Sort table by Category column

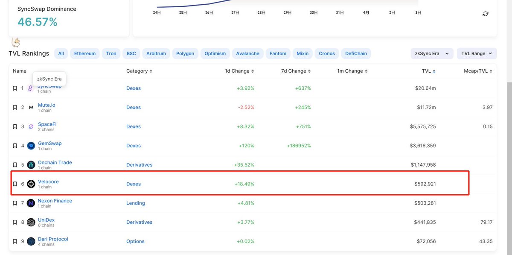pyautogui.click(x=139, y=71)
